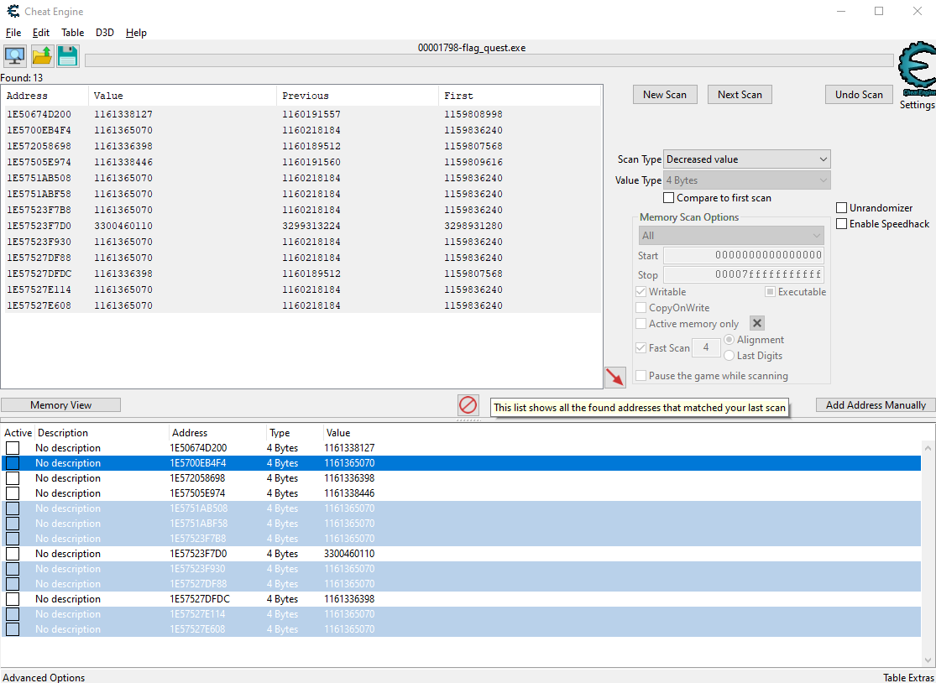
Task: Sort found list by Address header
Action: pyautogui.click(x=45, y=96)
